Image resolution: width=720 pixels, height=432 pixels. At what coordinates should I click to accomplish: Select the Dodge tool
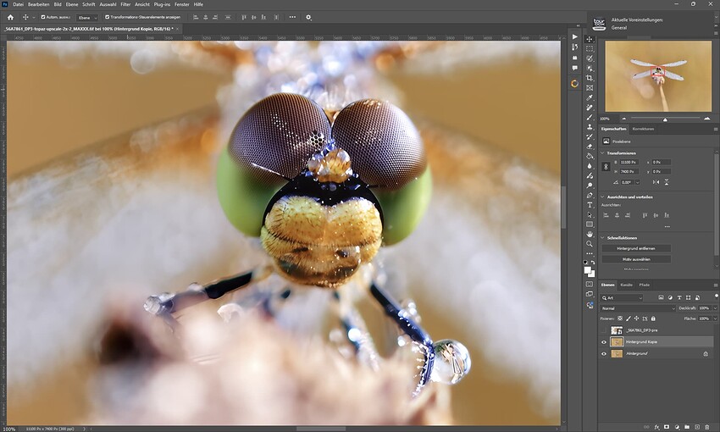point(590,186)
